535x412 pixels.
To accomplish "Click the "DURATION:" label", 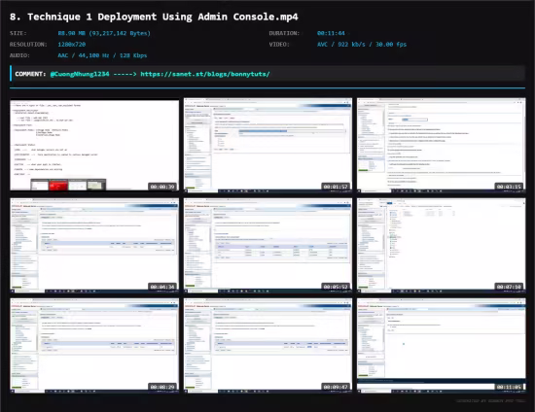I will (x=284, y=33).
